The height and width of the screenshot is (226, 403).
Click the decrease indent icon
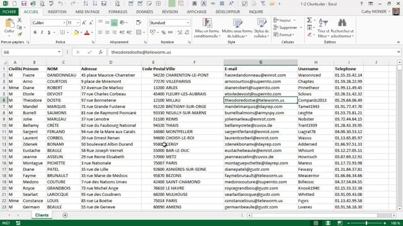pyautogui.click(x=122, y=32)
